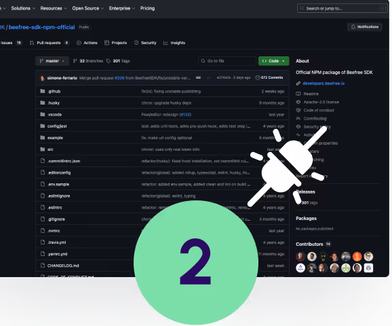Viewport: 392px width, 326px height.
Task: Open the .husky folder
Action: pyautogui.click(x=54, y=103)
